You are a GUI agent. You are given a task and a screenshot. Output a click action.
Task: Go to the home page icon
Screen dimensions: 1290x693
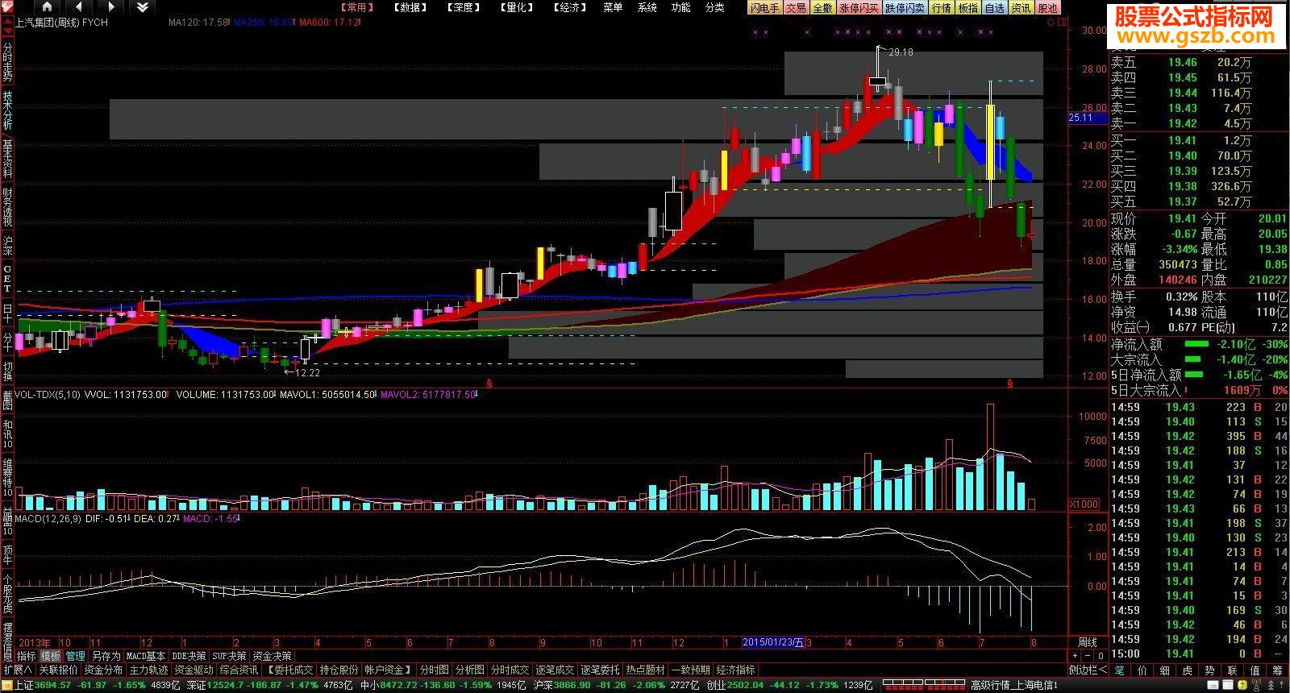(47, 7)
